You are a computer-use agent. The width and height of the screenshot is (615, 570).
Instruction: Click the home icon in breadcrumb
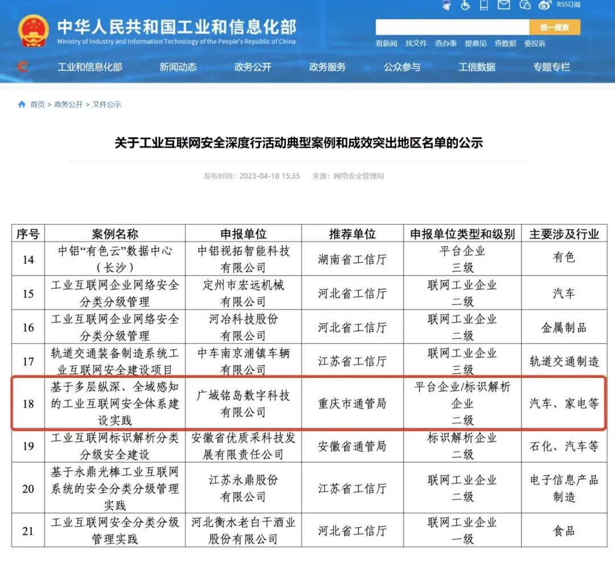click(22, 105)
